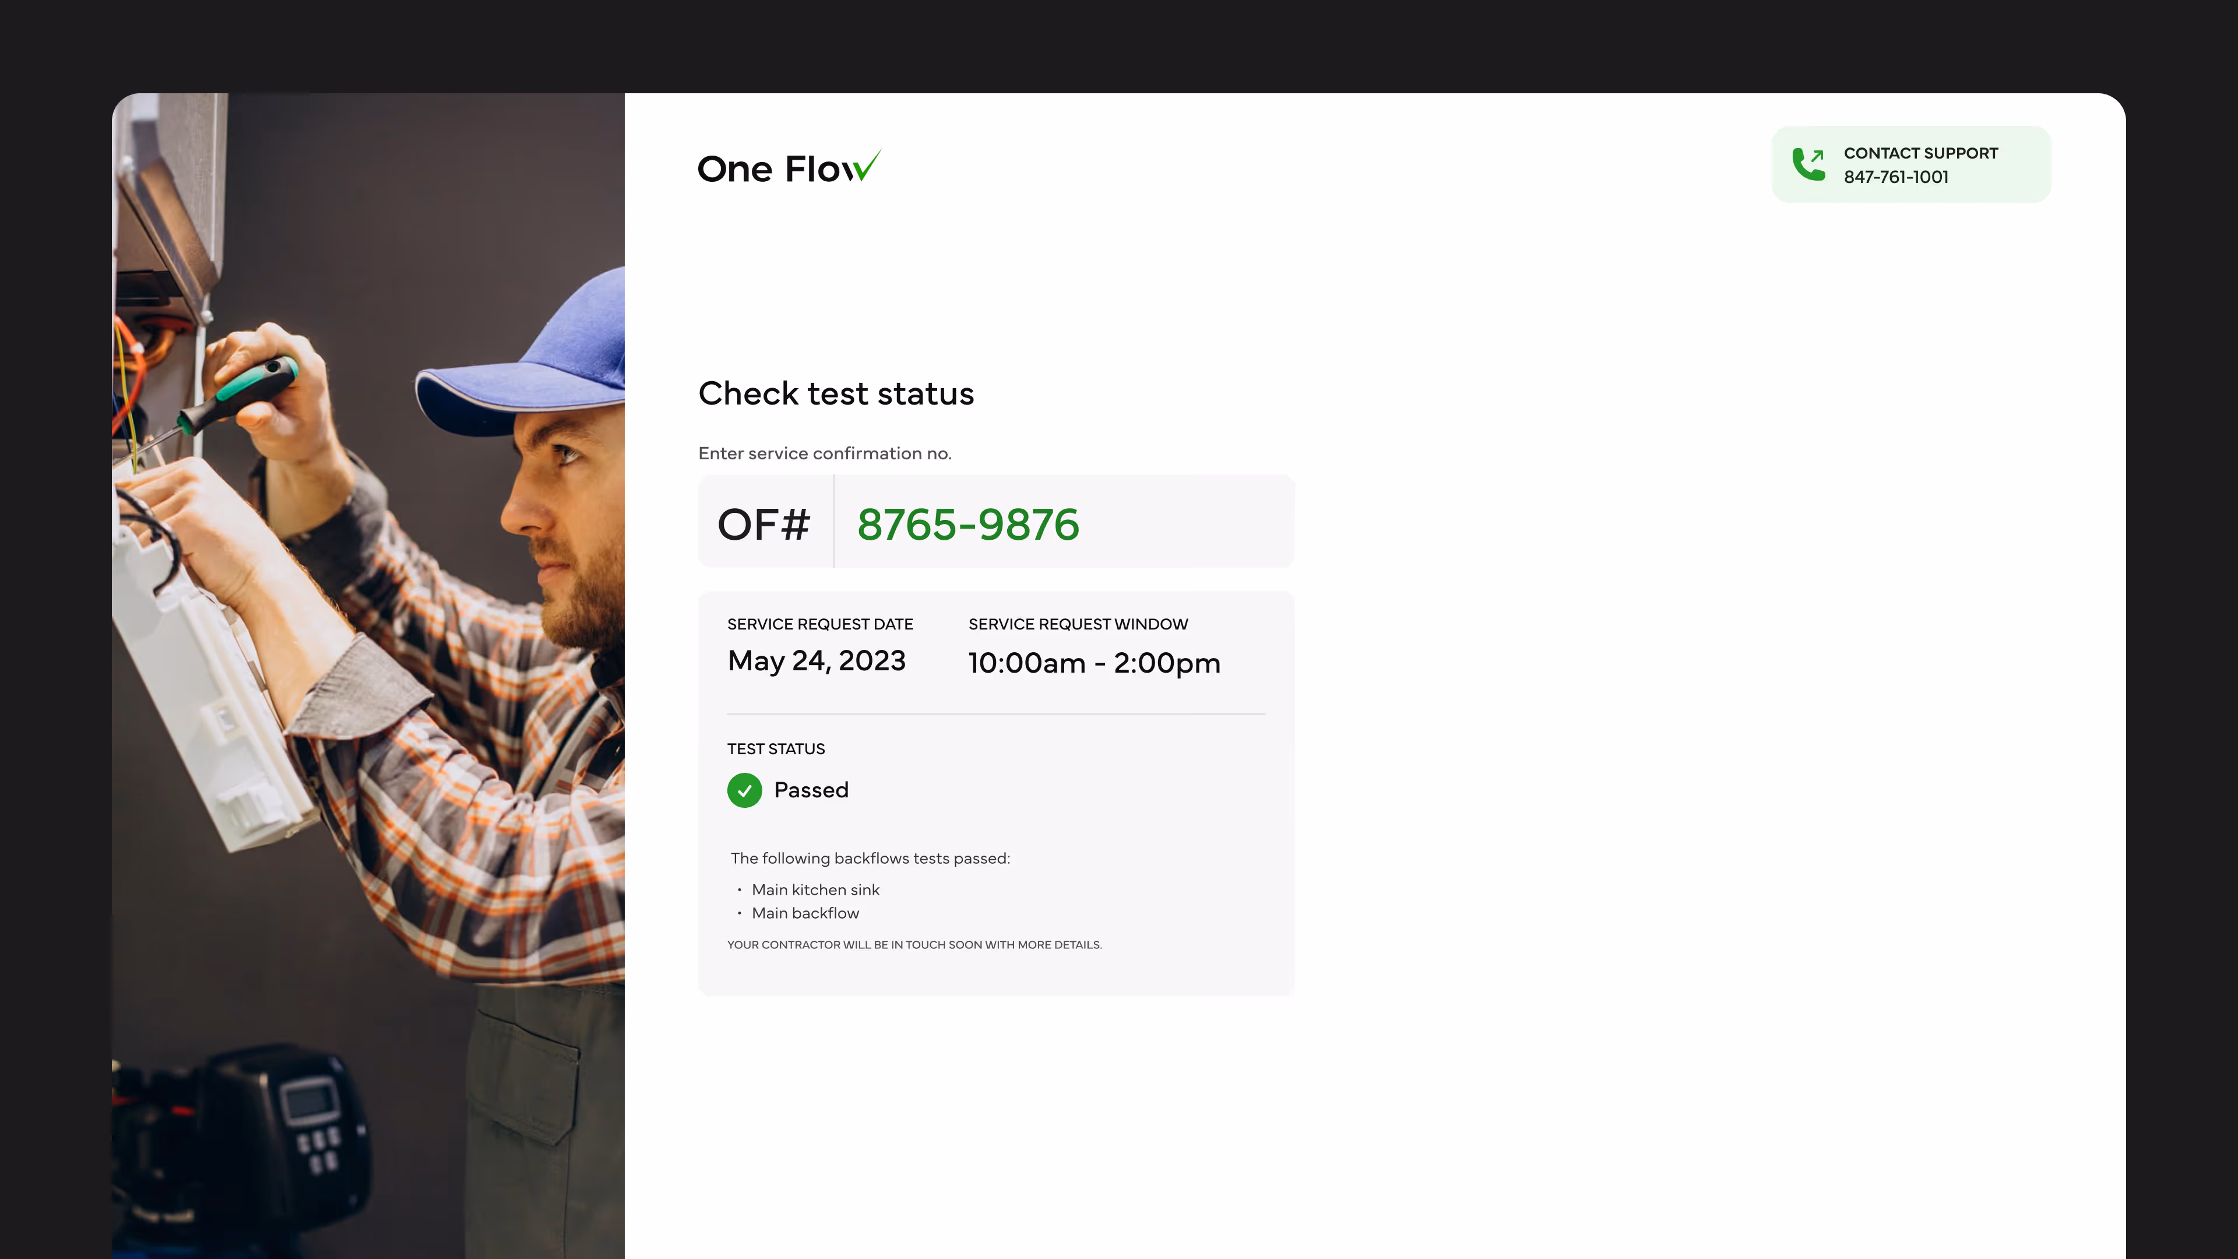Click the Check test status heading
This screenshot has height=1259, width=2238.
pyautogui.click(x=836, y=393)
